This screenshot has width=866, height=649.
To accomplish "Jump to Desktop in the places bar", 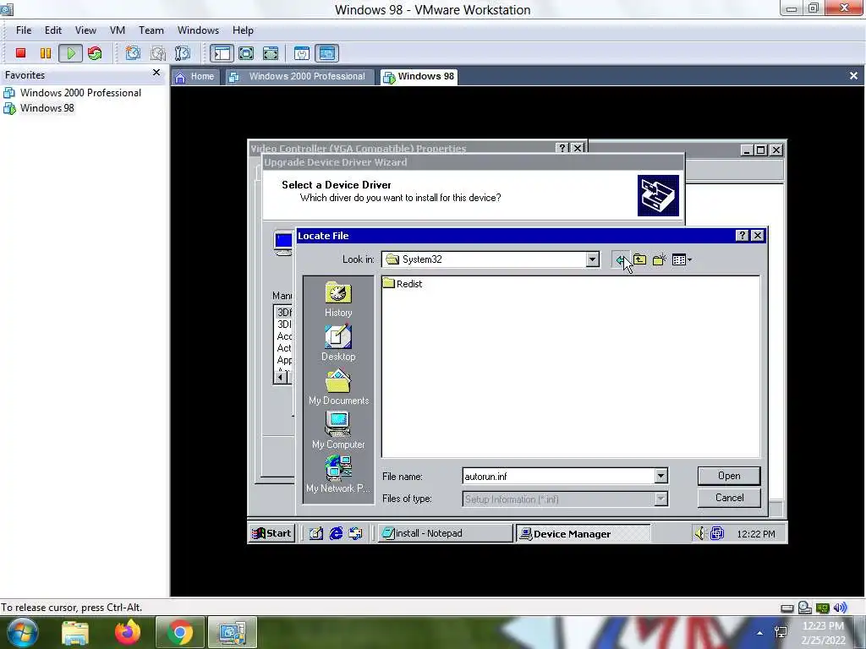I will coord(338,343).
